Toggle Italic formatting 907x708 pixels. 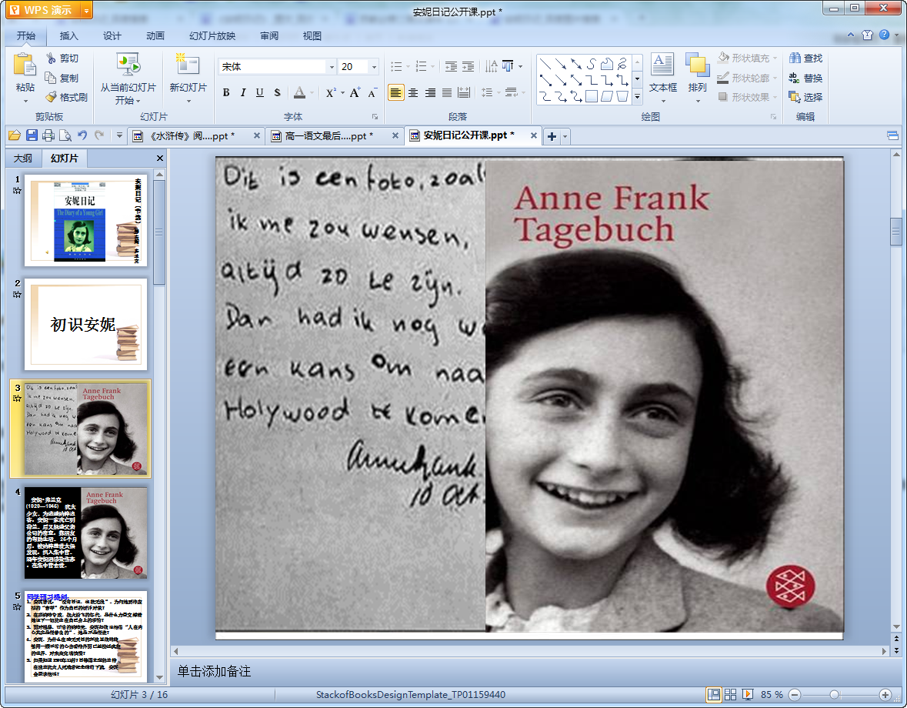[x=243, y=92]
